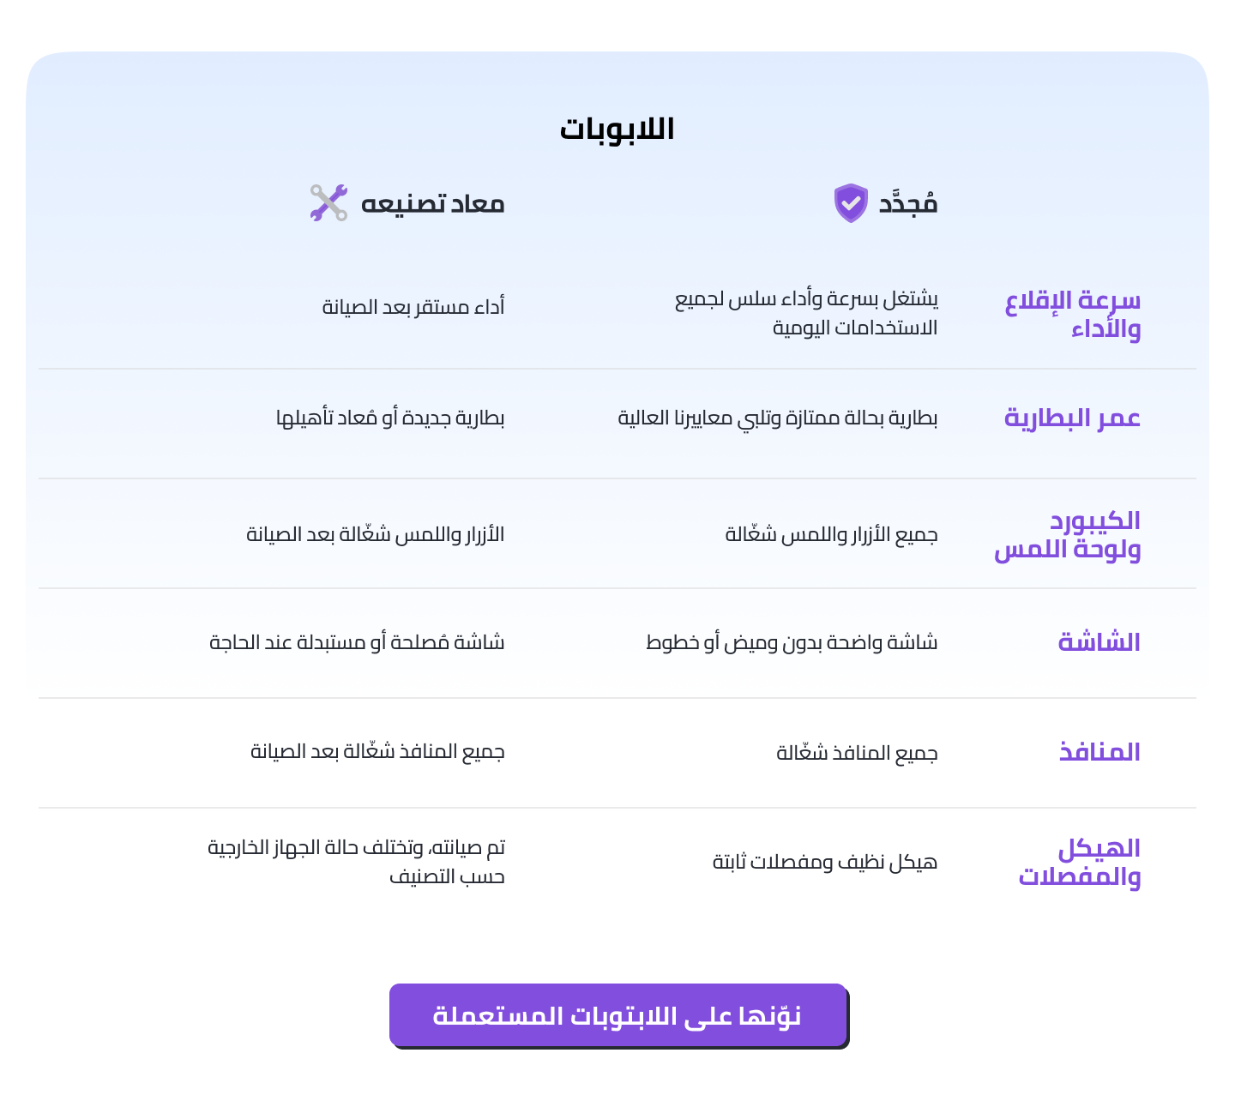Image resolution: width=1235 pixels, height=1095 pixels.
Task: Click the الشاشة row label
Action: [1099, 642]
